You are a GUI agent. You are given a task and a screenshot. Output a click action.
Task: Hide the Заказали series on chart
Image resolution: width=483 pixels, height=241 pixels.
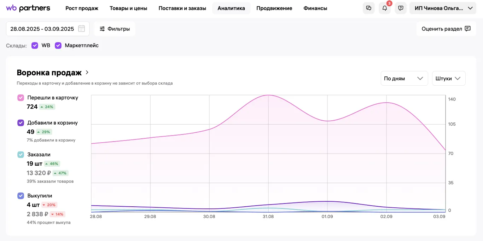(21, 155)
